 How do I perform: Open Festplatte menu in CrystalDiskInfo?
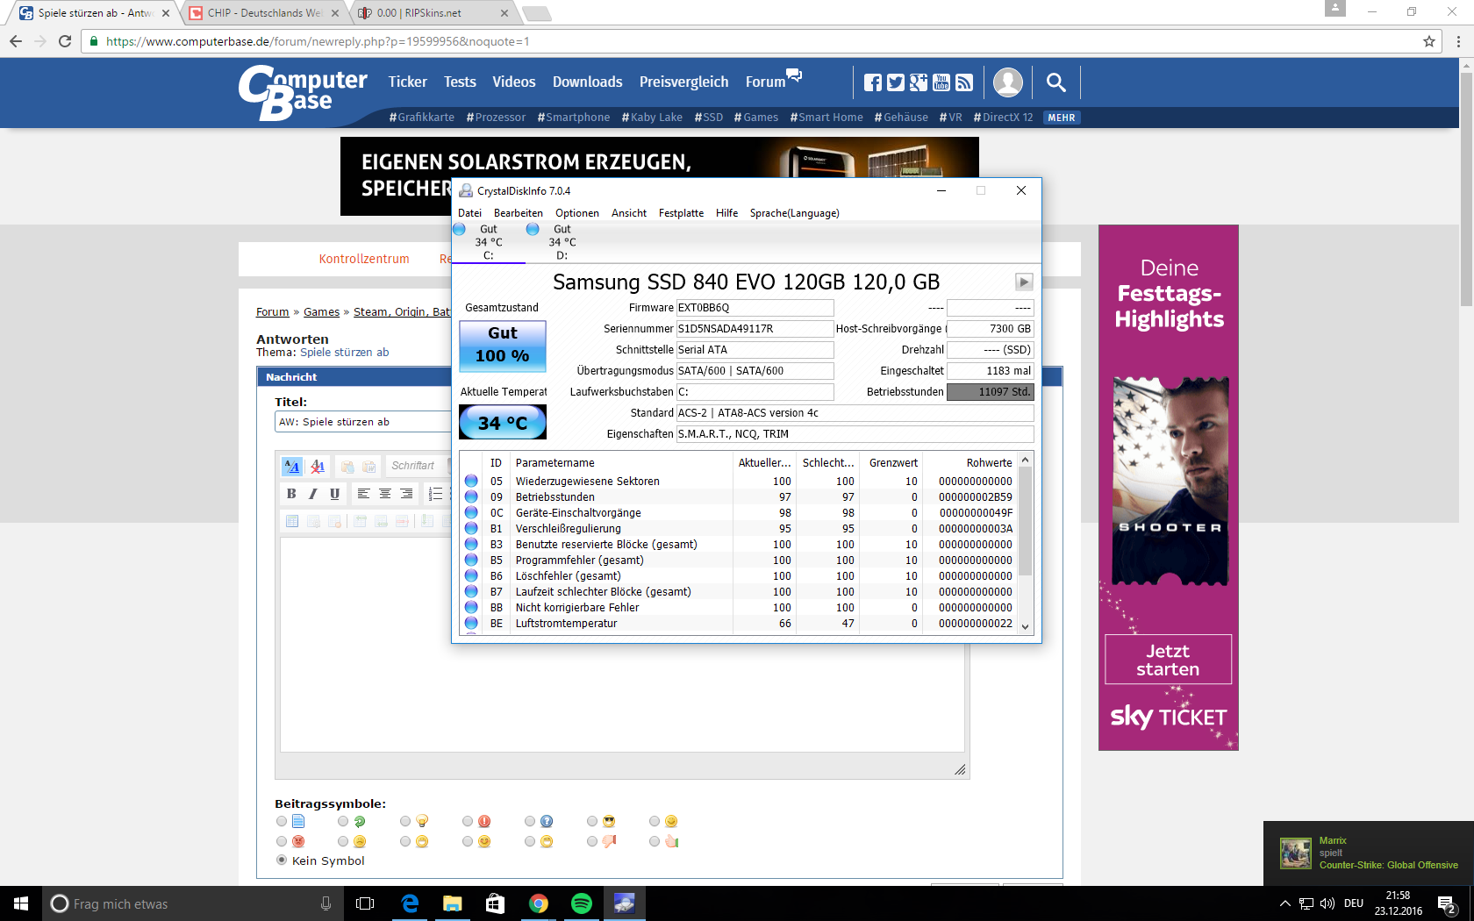[x=681, y=213]
